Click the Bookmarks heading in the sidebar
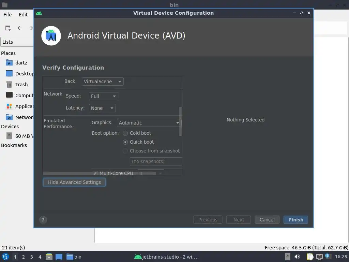The width and height of the screenshot is (349, 262). [x=14, y=145]
